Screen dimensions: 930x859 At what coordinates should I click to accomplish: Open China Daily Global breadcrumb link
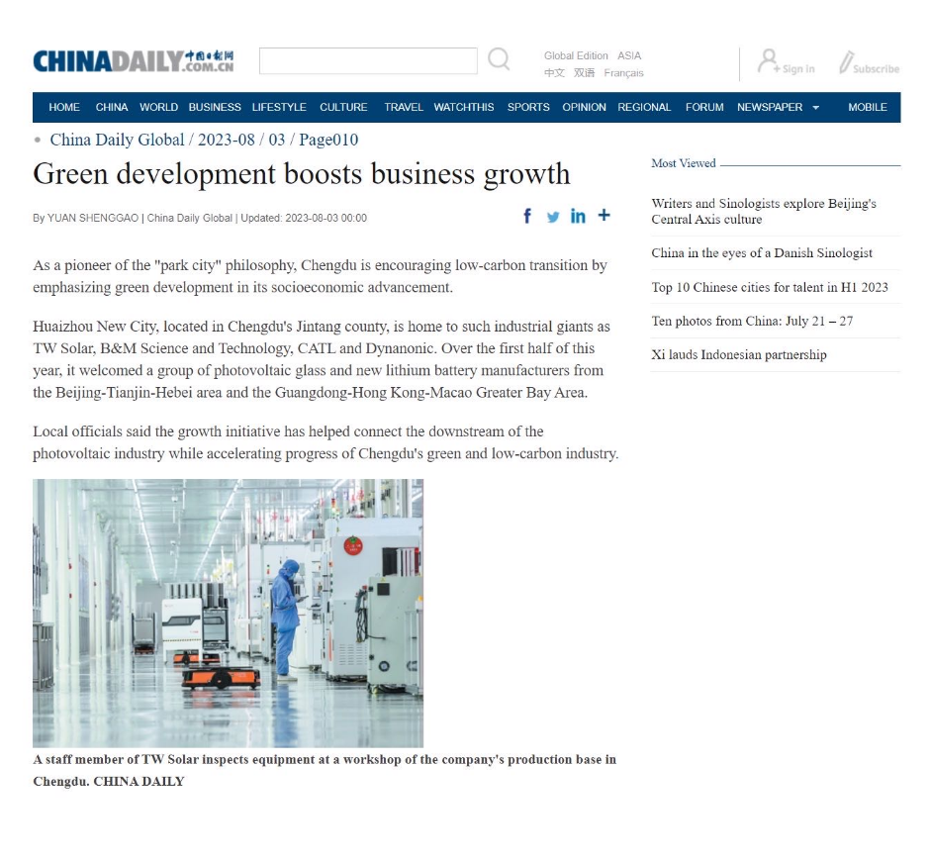coord(117,140)
